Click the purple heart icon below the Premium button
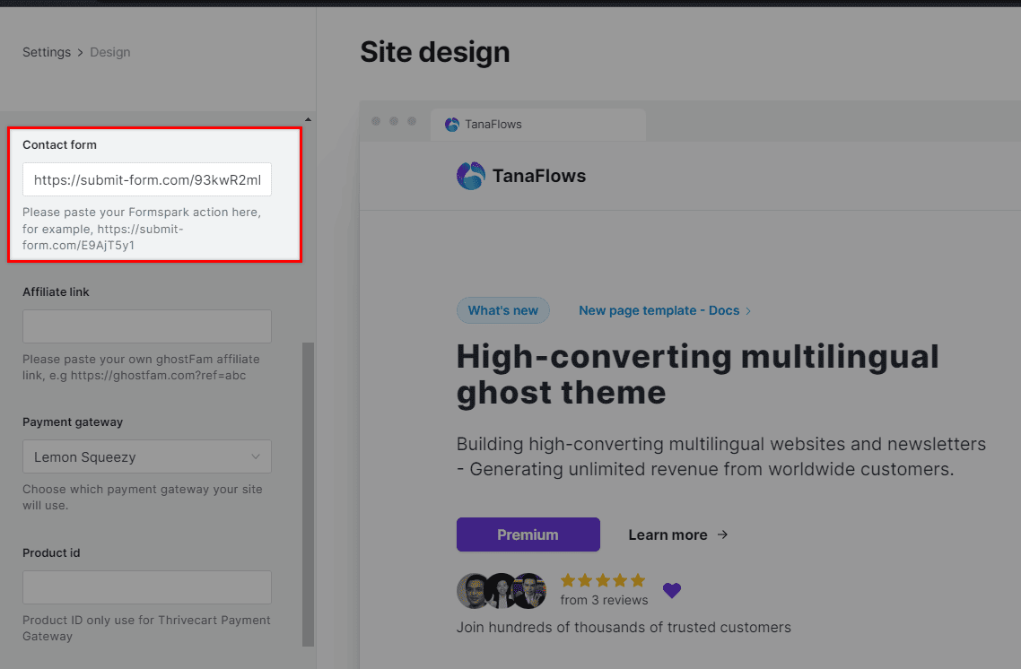The height and width of the screenshot is (669, 1021). [x=672, y=591]
